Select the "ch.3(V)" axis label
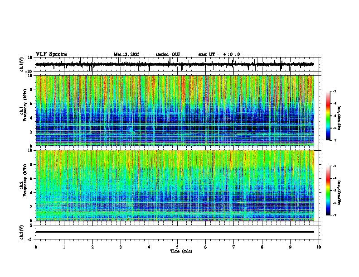 click(x=22, y=233)
